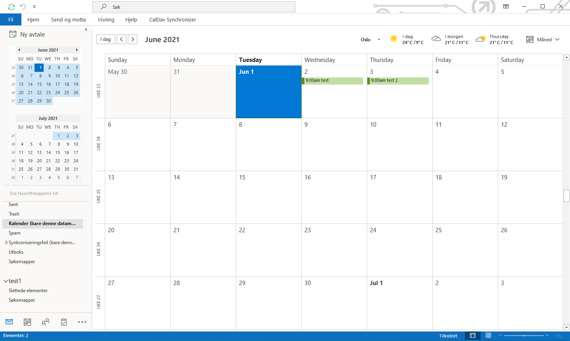Viewport: 570px width, 341px height.
Task: Go to next month in the mini calendar
Action: (77, 50)
